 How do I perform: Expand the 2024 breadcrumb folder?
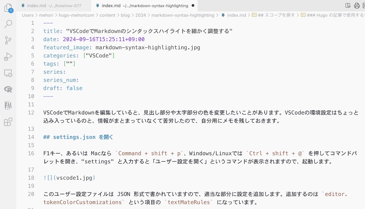[x=141, y=15]
